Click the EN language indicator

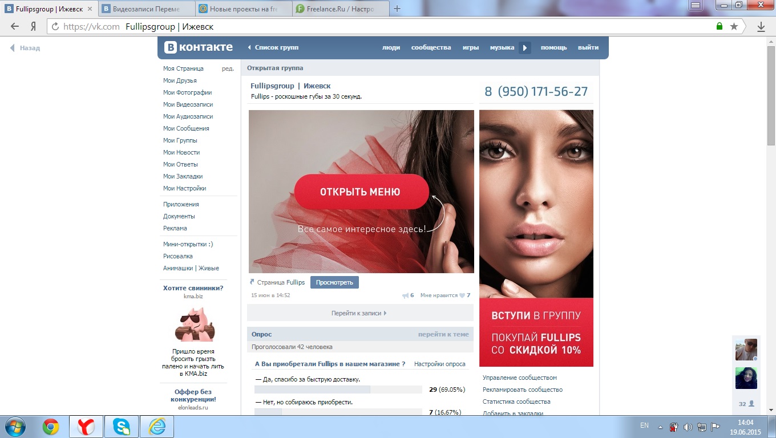[644, 425]
